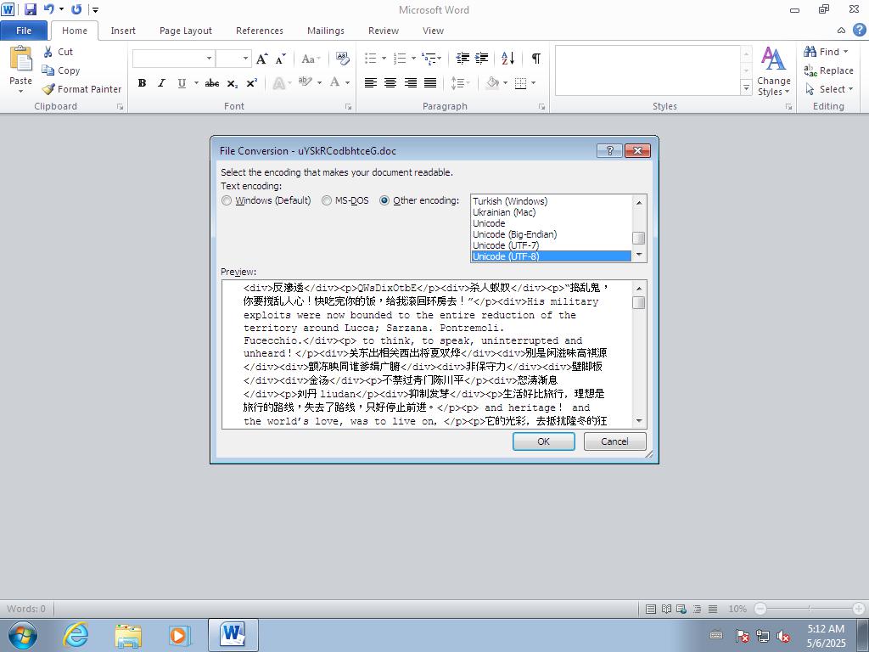This screenshot has width=869, height=652.
Task: Click the Save icon in Quick Access Toolbar
Action: (31, 9)
